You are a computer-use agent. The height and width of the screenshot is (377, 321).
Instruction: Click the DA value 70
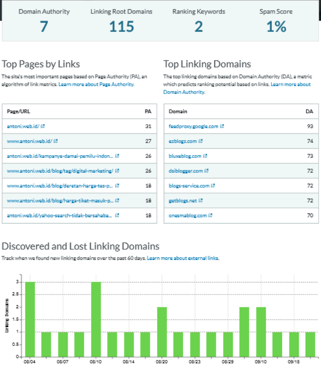[x=310, y=216]
